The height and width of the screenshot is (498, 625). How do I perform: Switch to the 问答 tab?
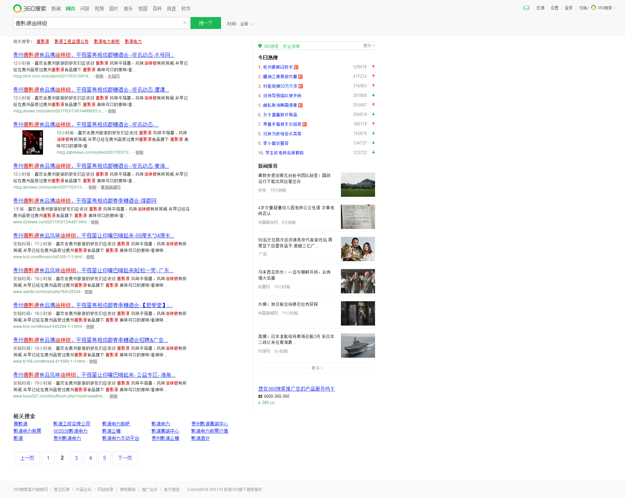click(85, 9)
